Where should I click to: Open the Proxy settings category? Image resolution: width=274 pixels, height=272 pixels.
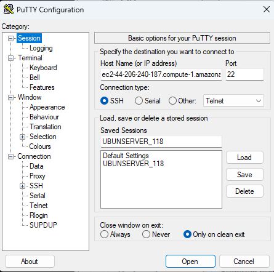[38, 176]
